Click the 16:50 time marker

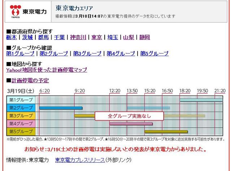pyautogui.click(x=167, y=91)
